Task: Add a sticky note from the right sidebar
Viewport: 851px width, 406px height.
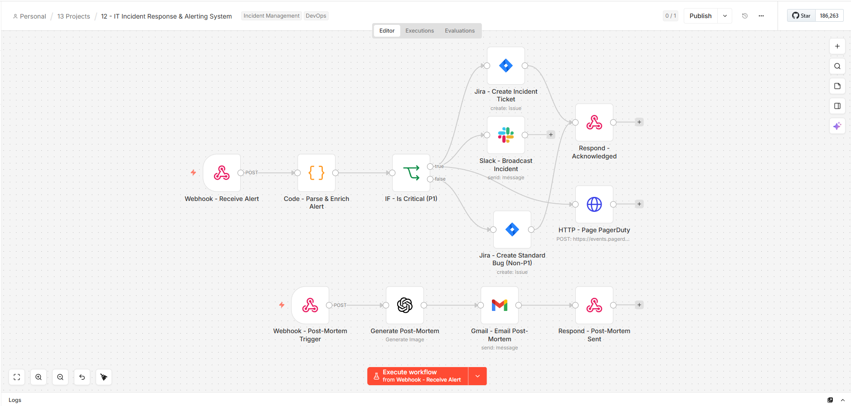Action: [837, 86]
